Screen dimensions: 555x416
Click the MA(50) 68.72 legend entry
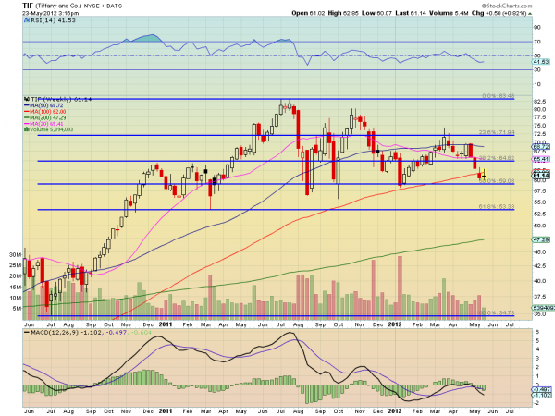point(46,105)
